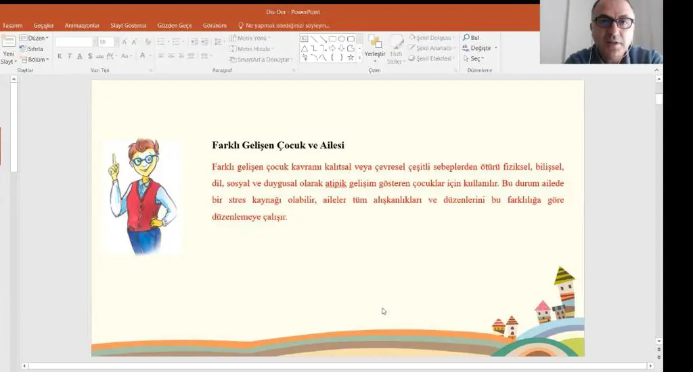Click the Değiştir (Replace) button

click(x=480, y=48)
